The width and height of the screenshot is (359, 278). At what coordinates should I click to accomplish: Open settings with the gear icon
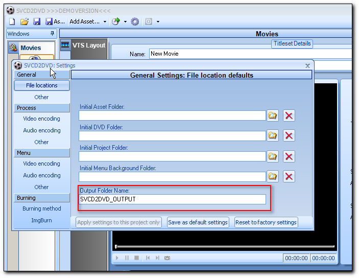[135, 21]
